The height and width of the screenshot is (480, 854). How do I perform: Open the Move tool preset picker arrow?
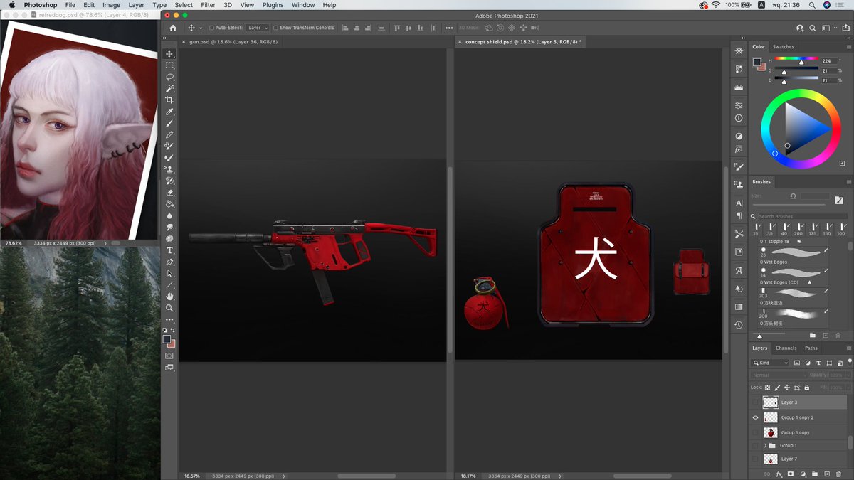tap(201, 28)
